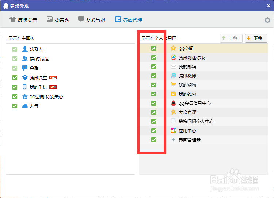Select the 腾讯网迷你版 row text

tap(192, 58)
